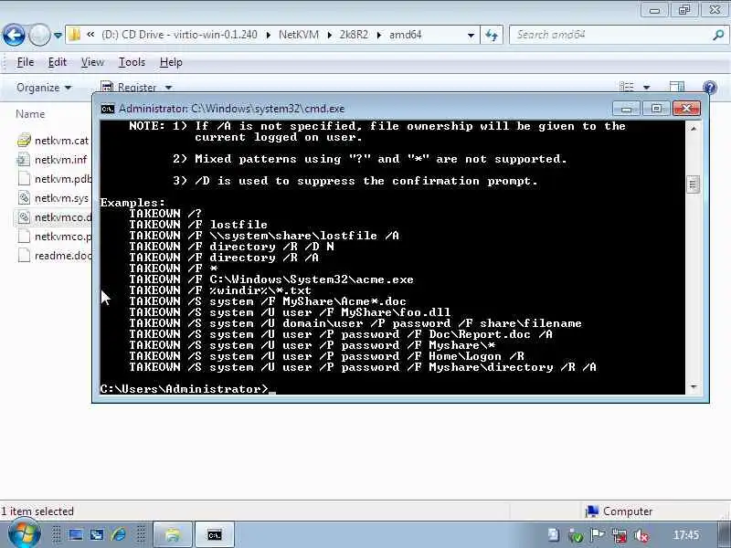Toggle the preview pane icon
This screenshot has width=731, height=548.
tap(677, 87)
